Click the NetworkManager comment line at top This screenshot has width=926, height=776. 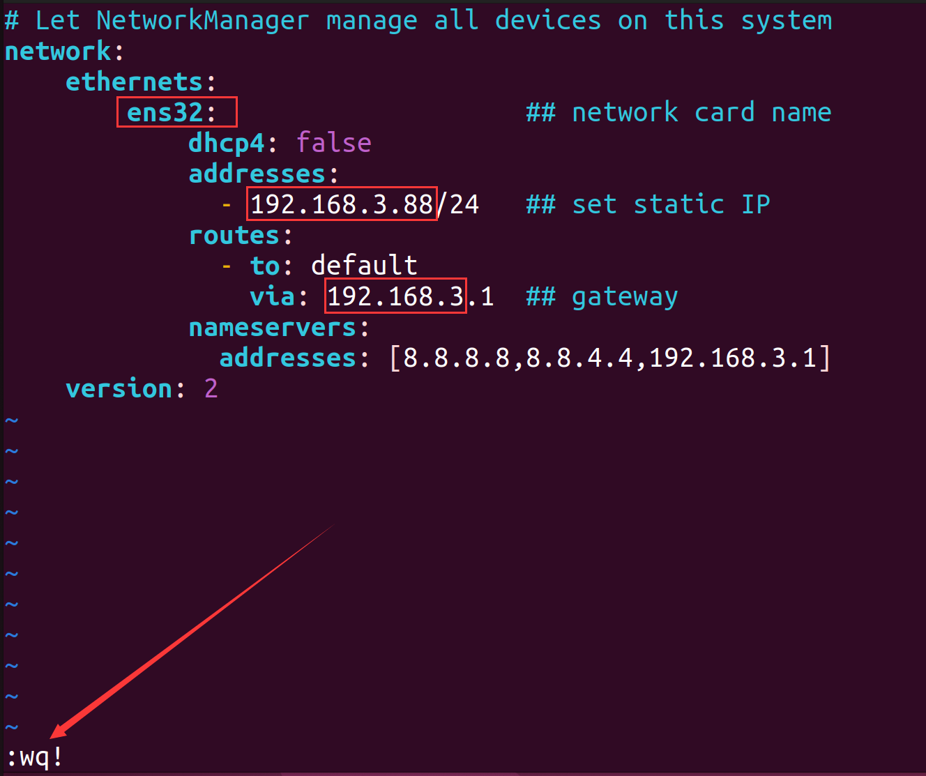click(418, 20)
